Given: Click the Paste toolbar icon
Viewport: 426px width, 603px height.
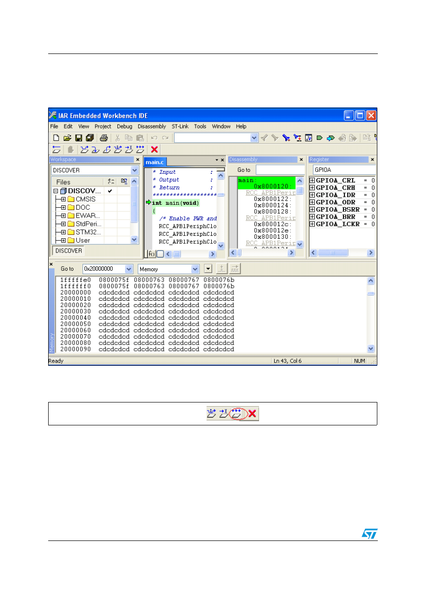Looking at the screenshot, I should pyautogui.click(x=139, y=138).
